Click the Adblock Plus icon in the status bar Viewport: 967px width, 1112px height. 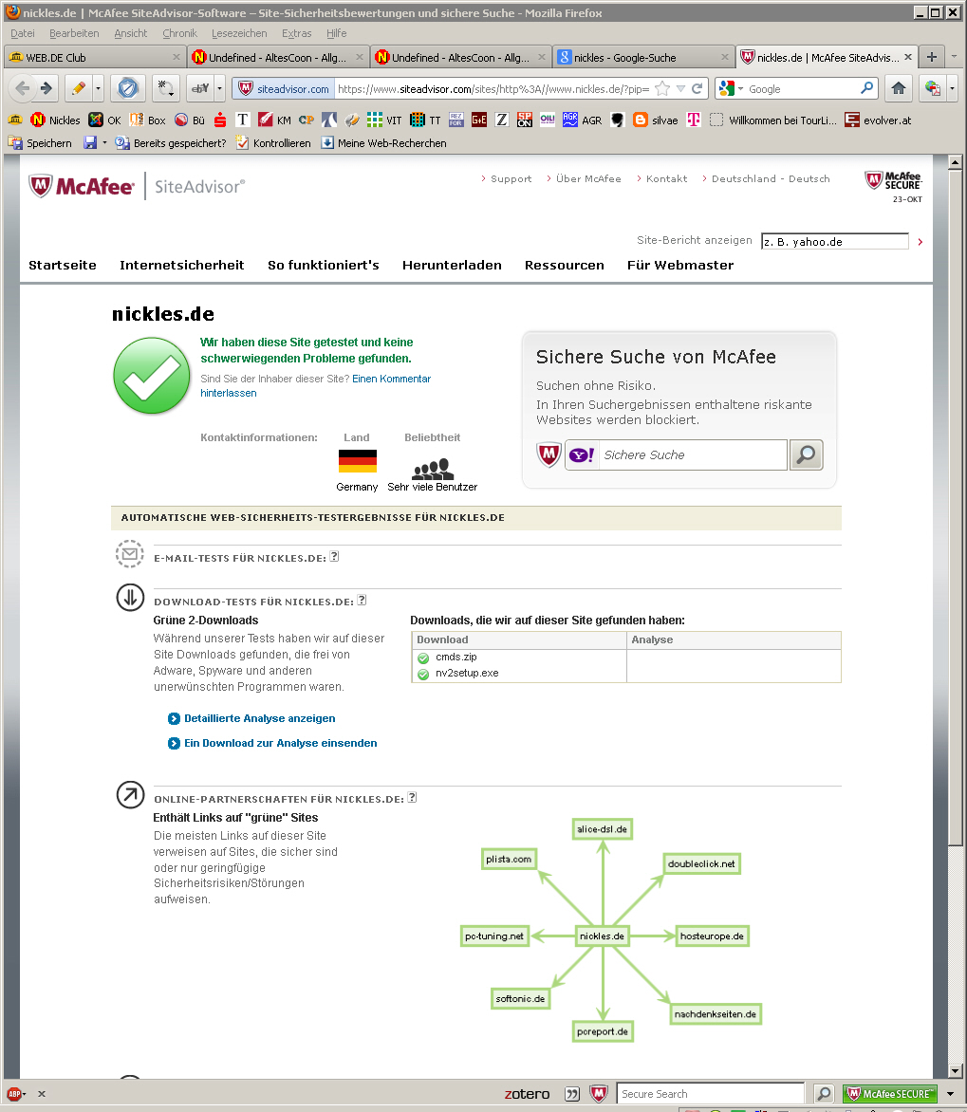click(x=14, y=1093)
